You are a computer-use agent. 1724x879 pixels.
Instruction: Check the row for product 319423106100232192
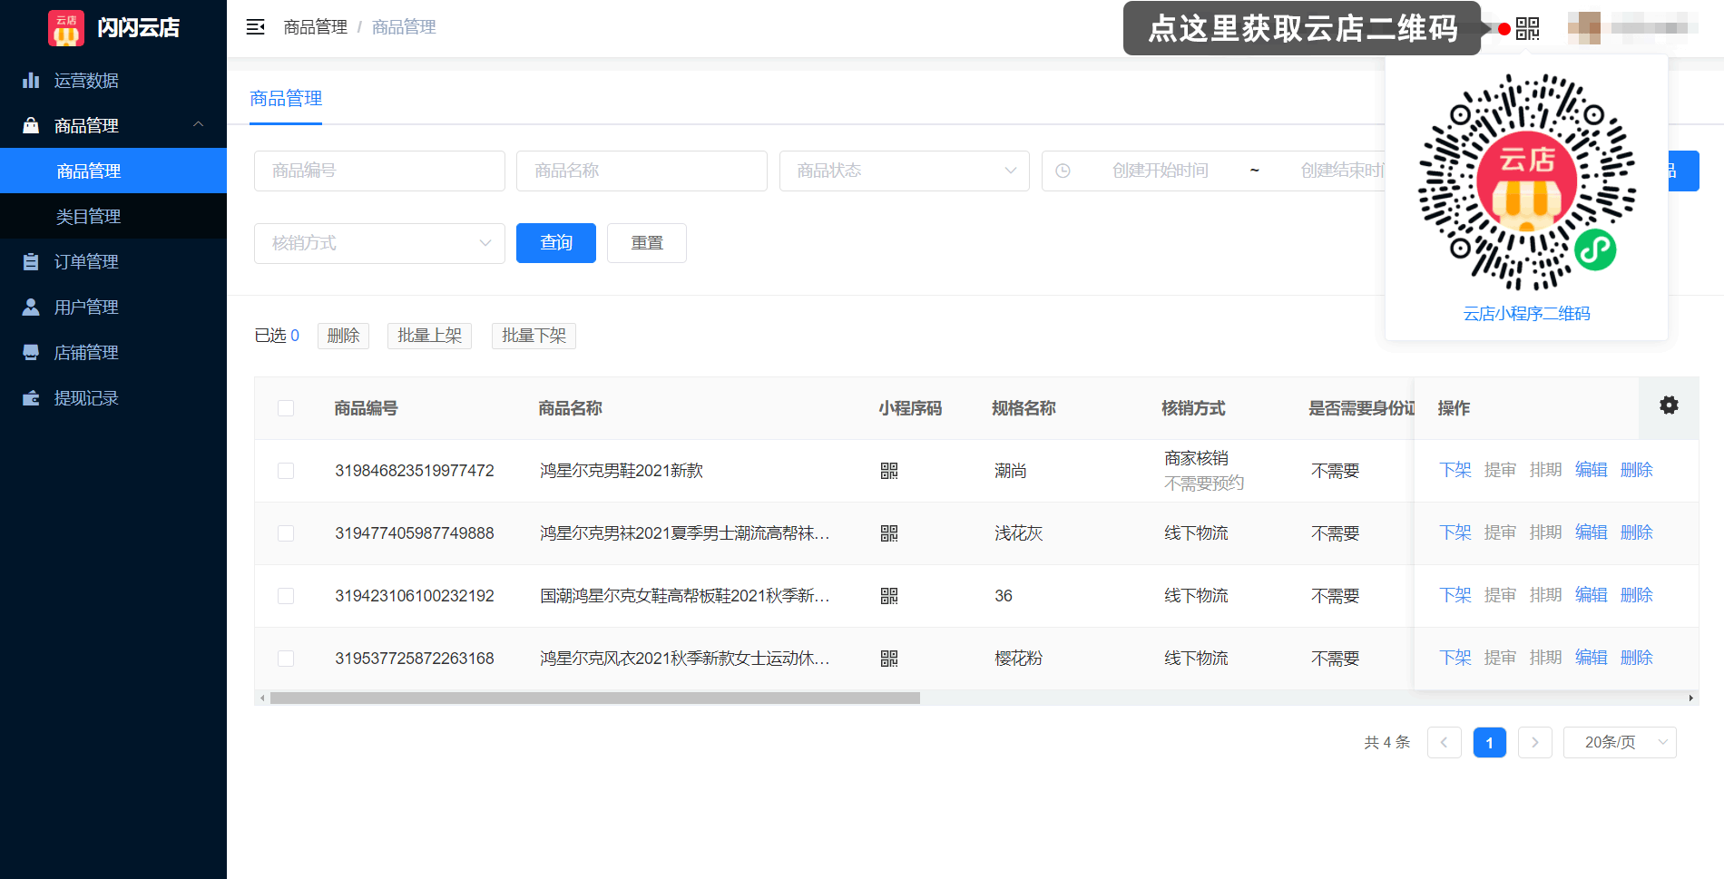(286, 596)
